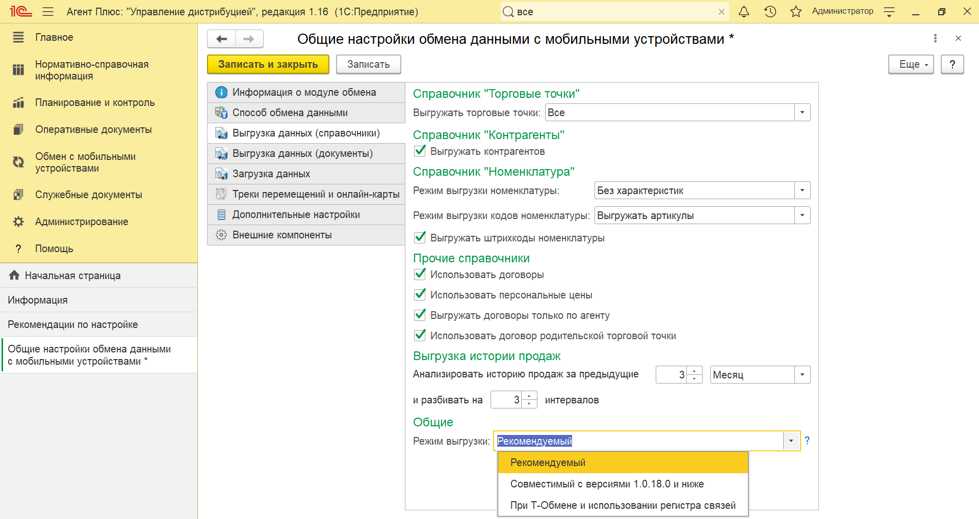Expand Выгружать торговые точки dropdown
The height and width of the screenshot is (519, 979).
tap(802, 113)
